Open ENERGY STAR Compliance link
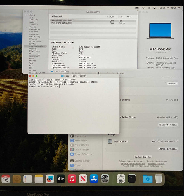 tap(133, 164)
